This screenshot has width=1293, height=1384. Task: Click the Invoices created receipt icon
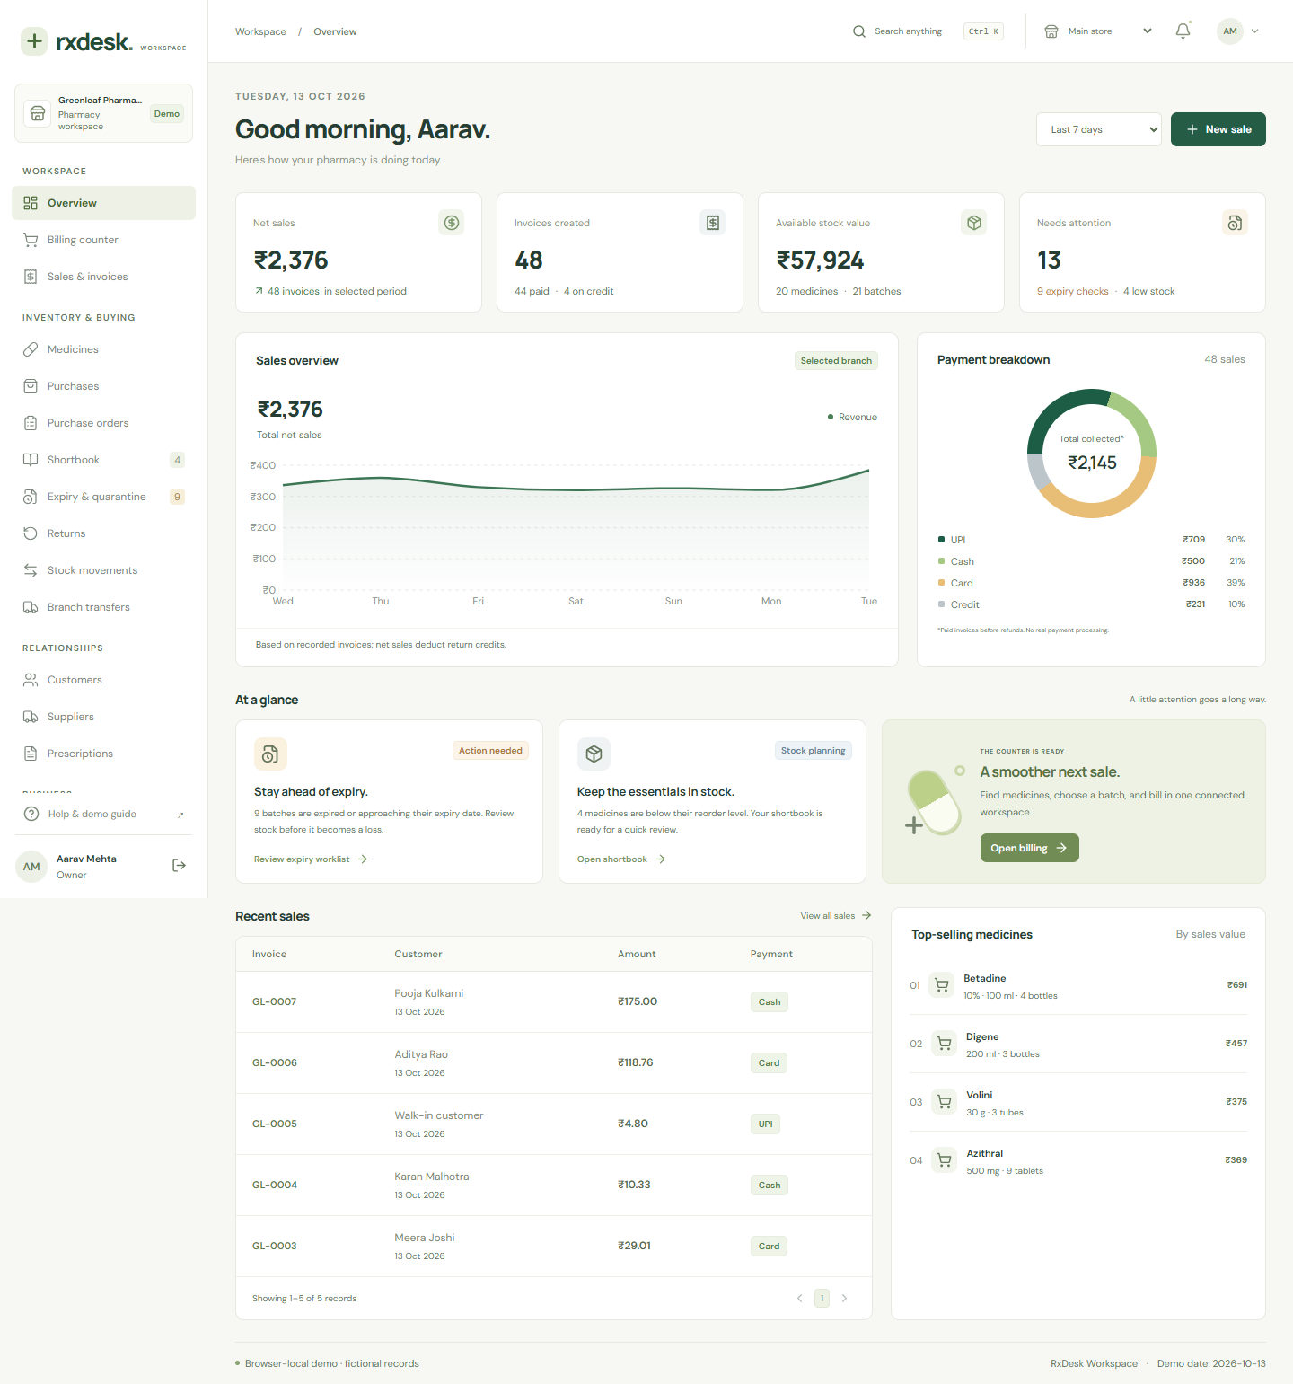coord(713,223)
